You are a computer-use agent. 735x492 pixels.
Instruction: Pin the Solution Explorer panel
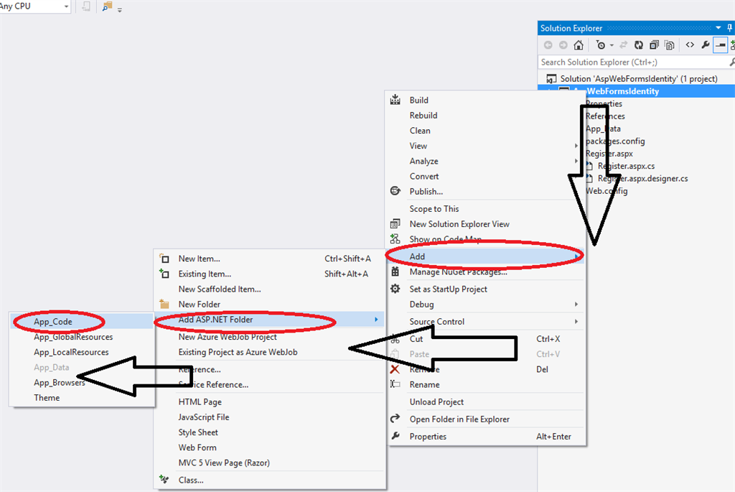pos(730,28)
